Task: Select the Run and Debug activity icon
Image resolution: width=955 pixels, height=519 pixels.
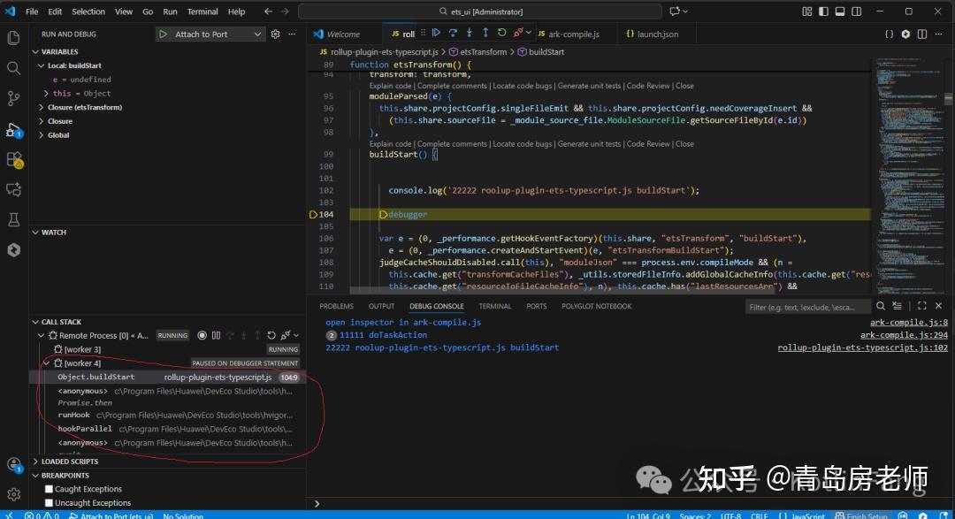Action: click(x=13, y=128)
